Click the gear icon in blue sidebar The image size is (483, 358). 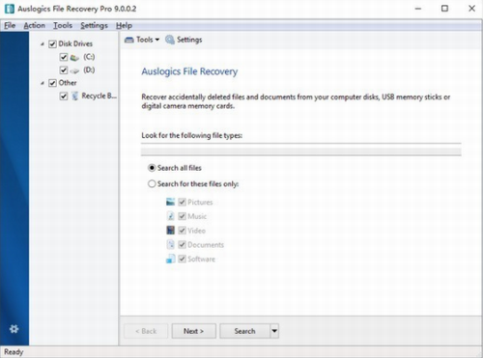14,329
